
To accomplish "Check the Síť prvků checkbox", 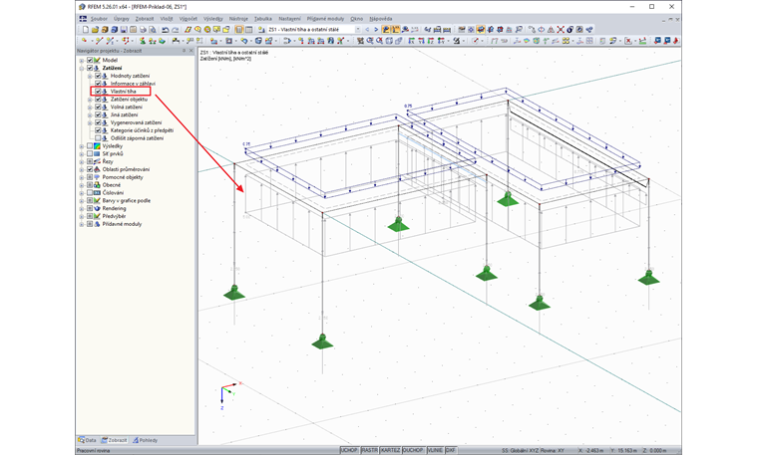I will tap(90, 154).
